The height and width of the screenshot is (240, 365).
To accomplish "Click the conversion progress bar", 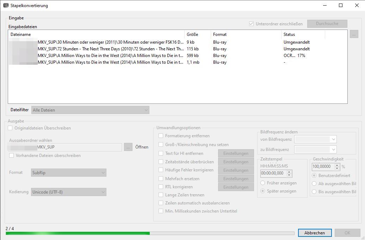I will [x=150, y=233].
